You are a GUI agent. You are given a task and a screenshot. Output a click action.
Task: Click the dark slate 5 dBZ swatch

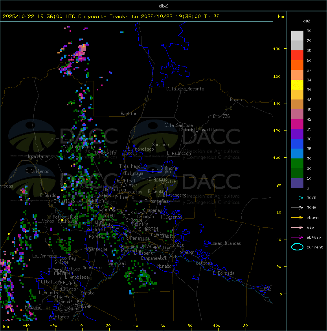tap(297, 183)
